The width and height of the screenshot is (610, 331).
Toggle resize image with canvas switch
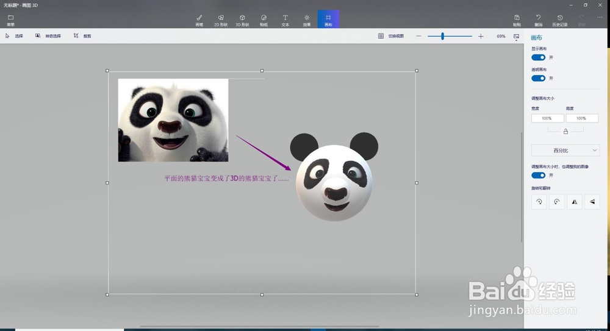click(539, 176)
